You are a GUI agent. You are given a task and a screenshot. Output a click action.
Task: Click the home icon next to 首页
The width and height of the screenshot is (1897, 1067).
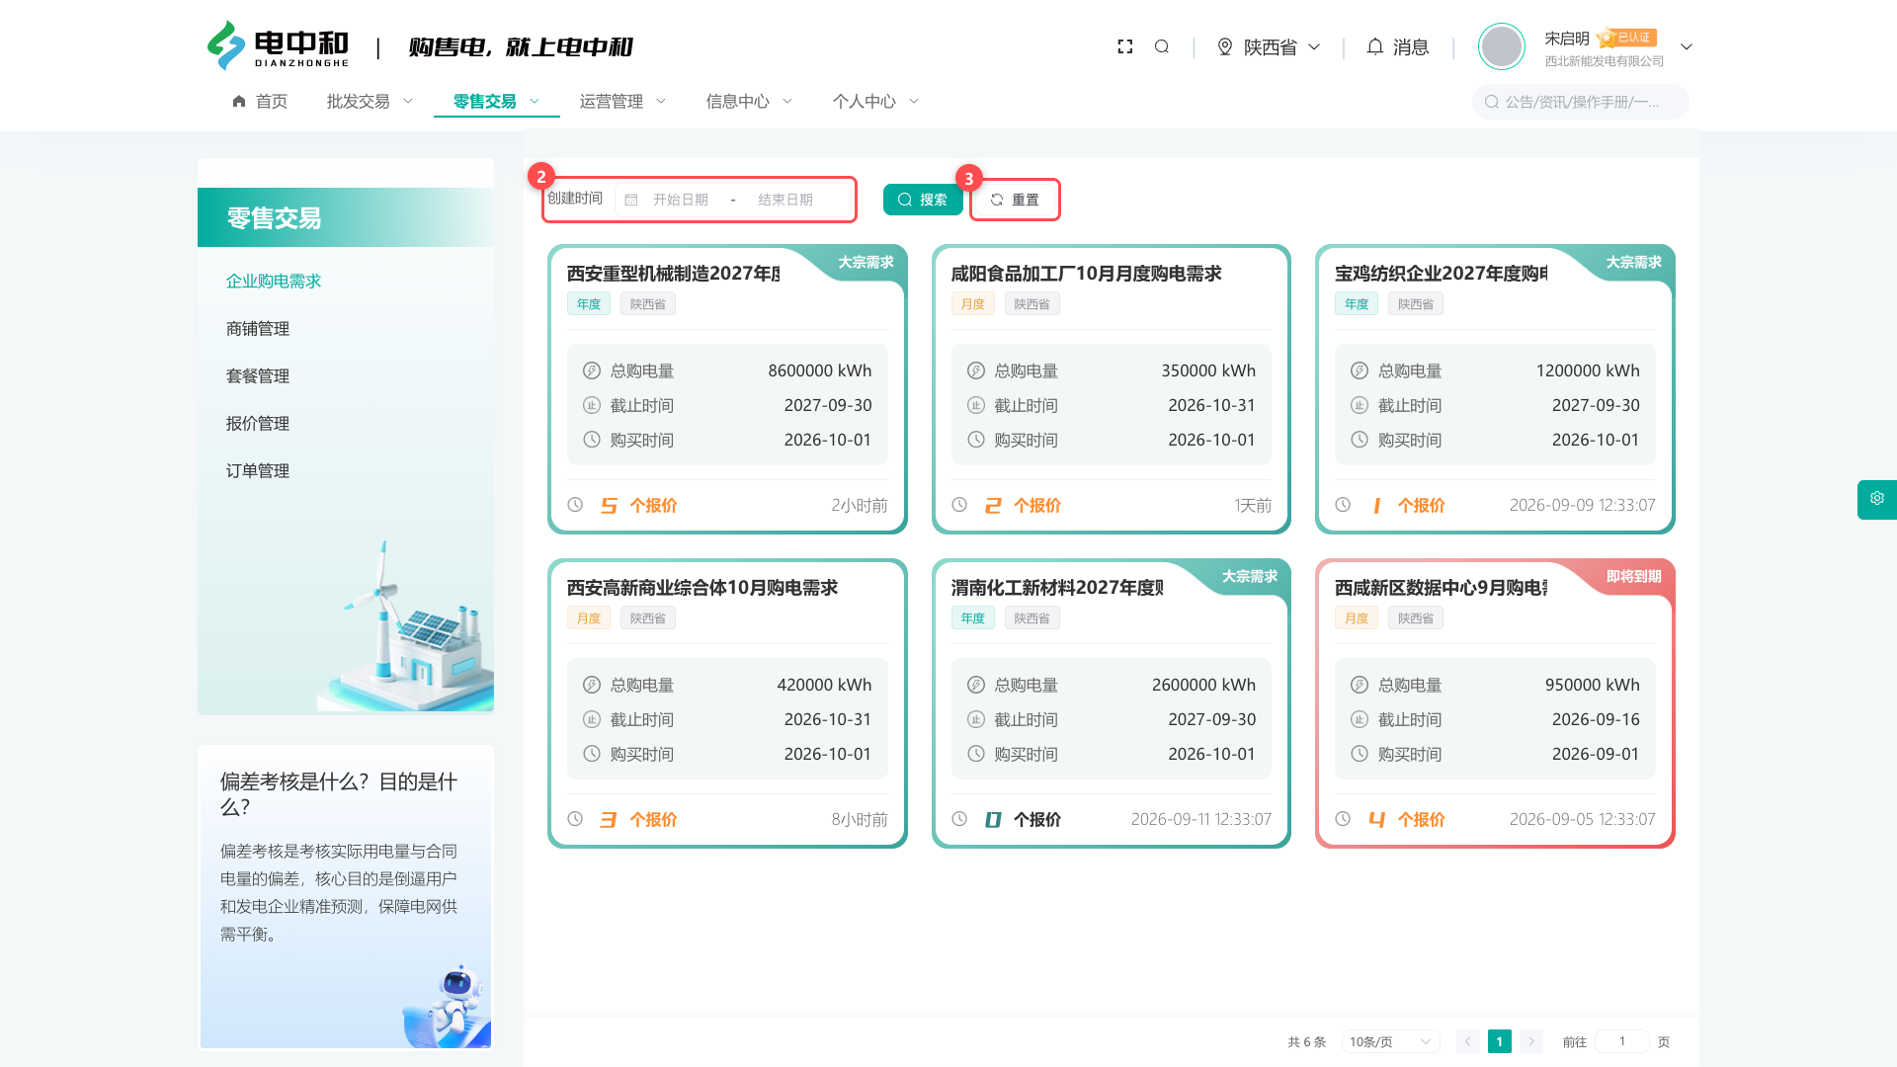click(x=239, y=101)
